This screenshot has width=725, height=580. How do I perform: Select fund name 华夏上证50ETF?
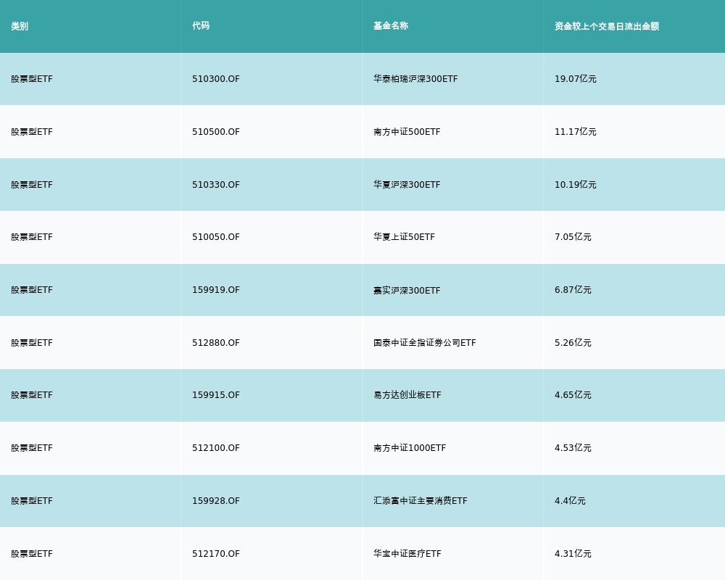(x=404, y=237)
